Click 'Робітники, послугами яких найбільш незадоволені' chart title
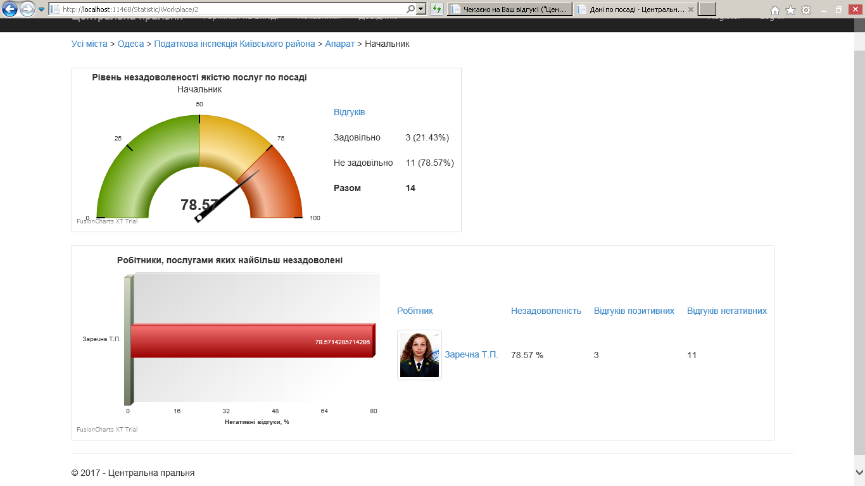Viewport: 865px width, 486px height. 230,260
